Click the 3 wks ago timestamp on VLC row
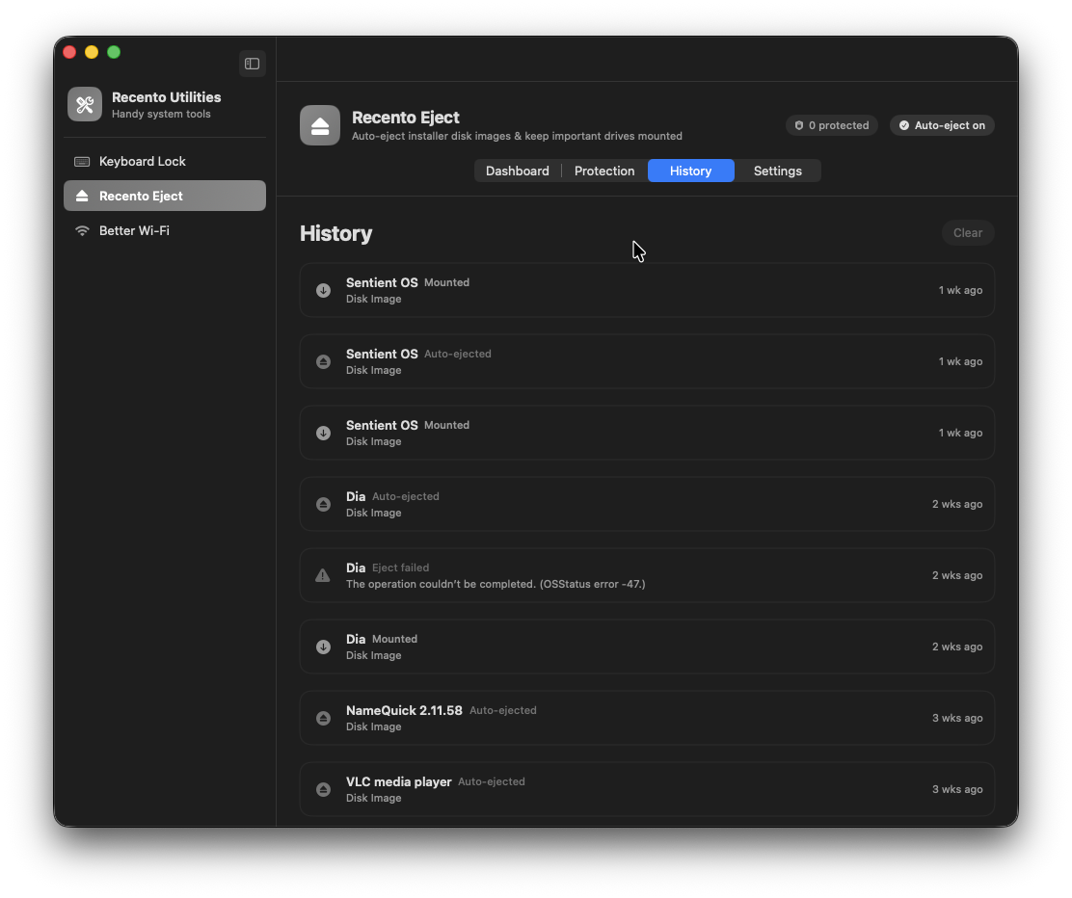The width and height of the screenshot is (1072, 898). (957, 789)
